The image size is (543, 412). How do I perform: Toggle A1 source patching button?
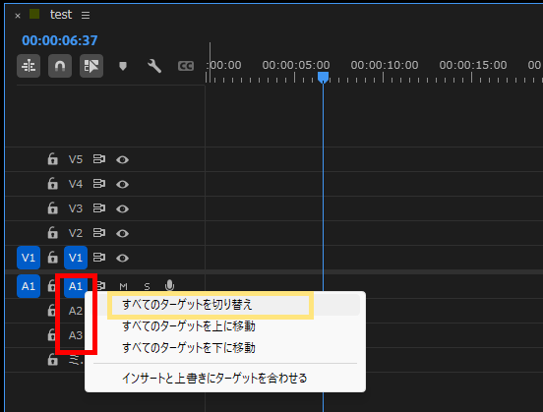(29, 286)
